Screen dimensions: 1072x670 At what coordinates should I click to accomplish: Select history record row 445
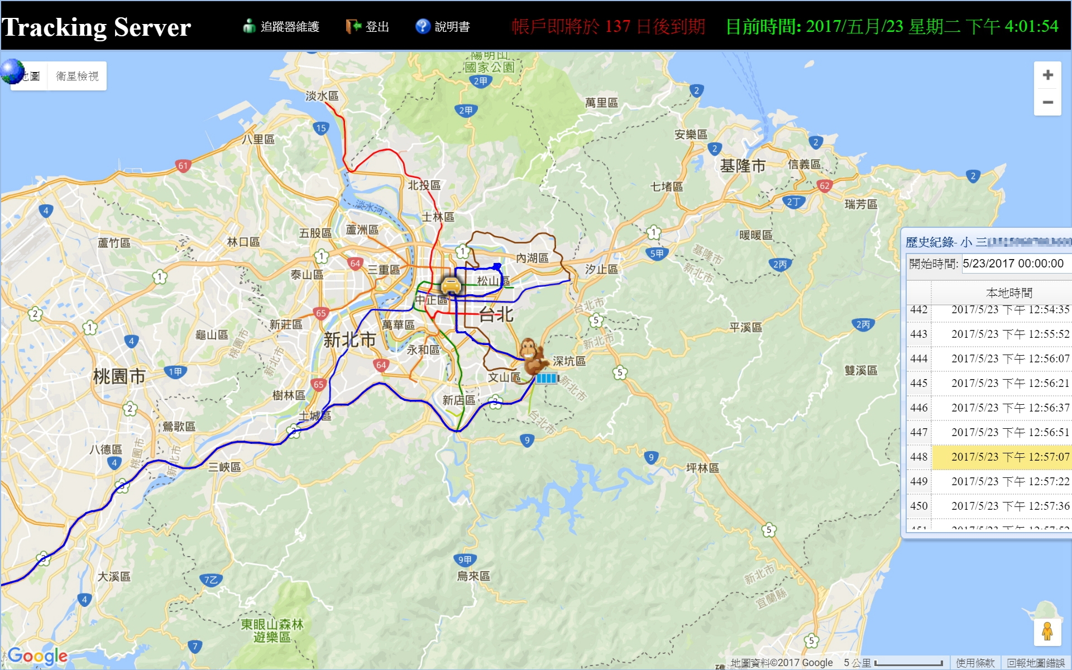coord(988,383)
